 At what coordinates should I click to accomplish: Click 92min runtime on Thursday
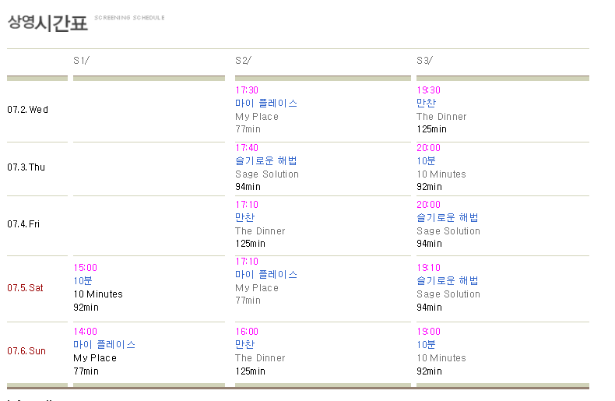(429, 187)
